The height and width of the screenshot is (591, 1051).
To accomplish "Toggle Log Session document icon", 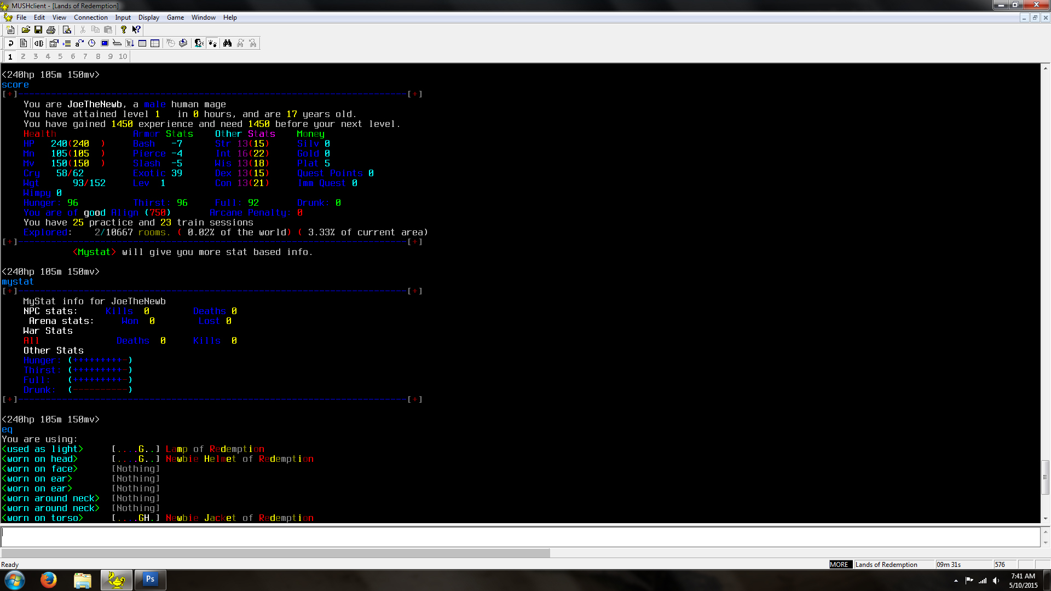I will point(23,43).
